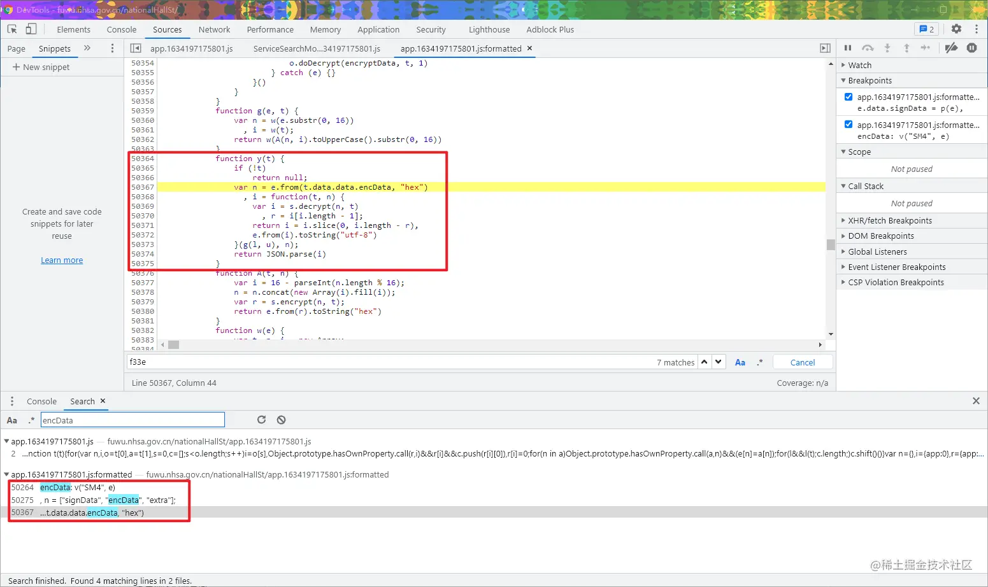Expand XHR/fetch Breakpoints section

point(912,220)
